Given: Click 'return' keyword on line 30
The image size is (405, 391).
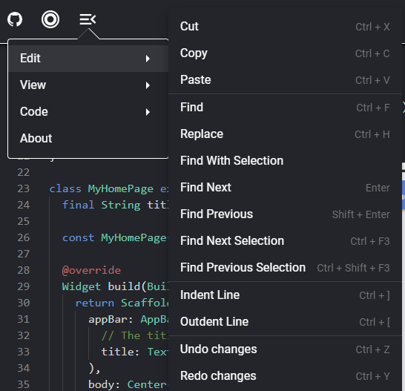Looking at the screenshot, I should coord(94,303).
